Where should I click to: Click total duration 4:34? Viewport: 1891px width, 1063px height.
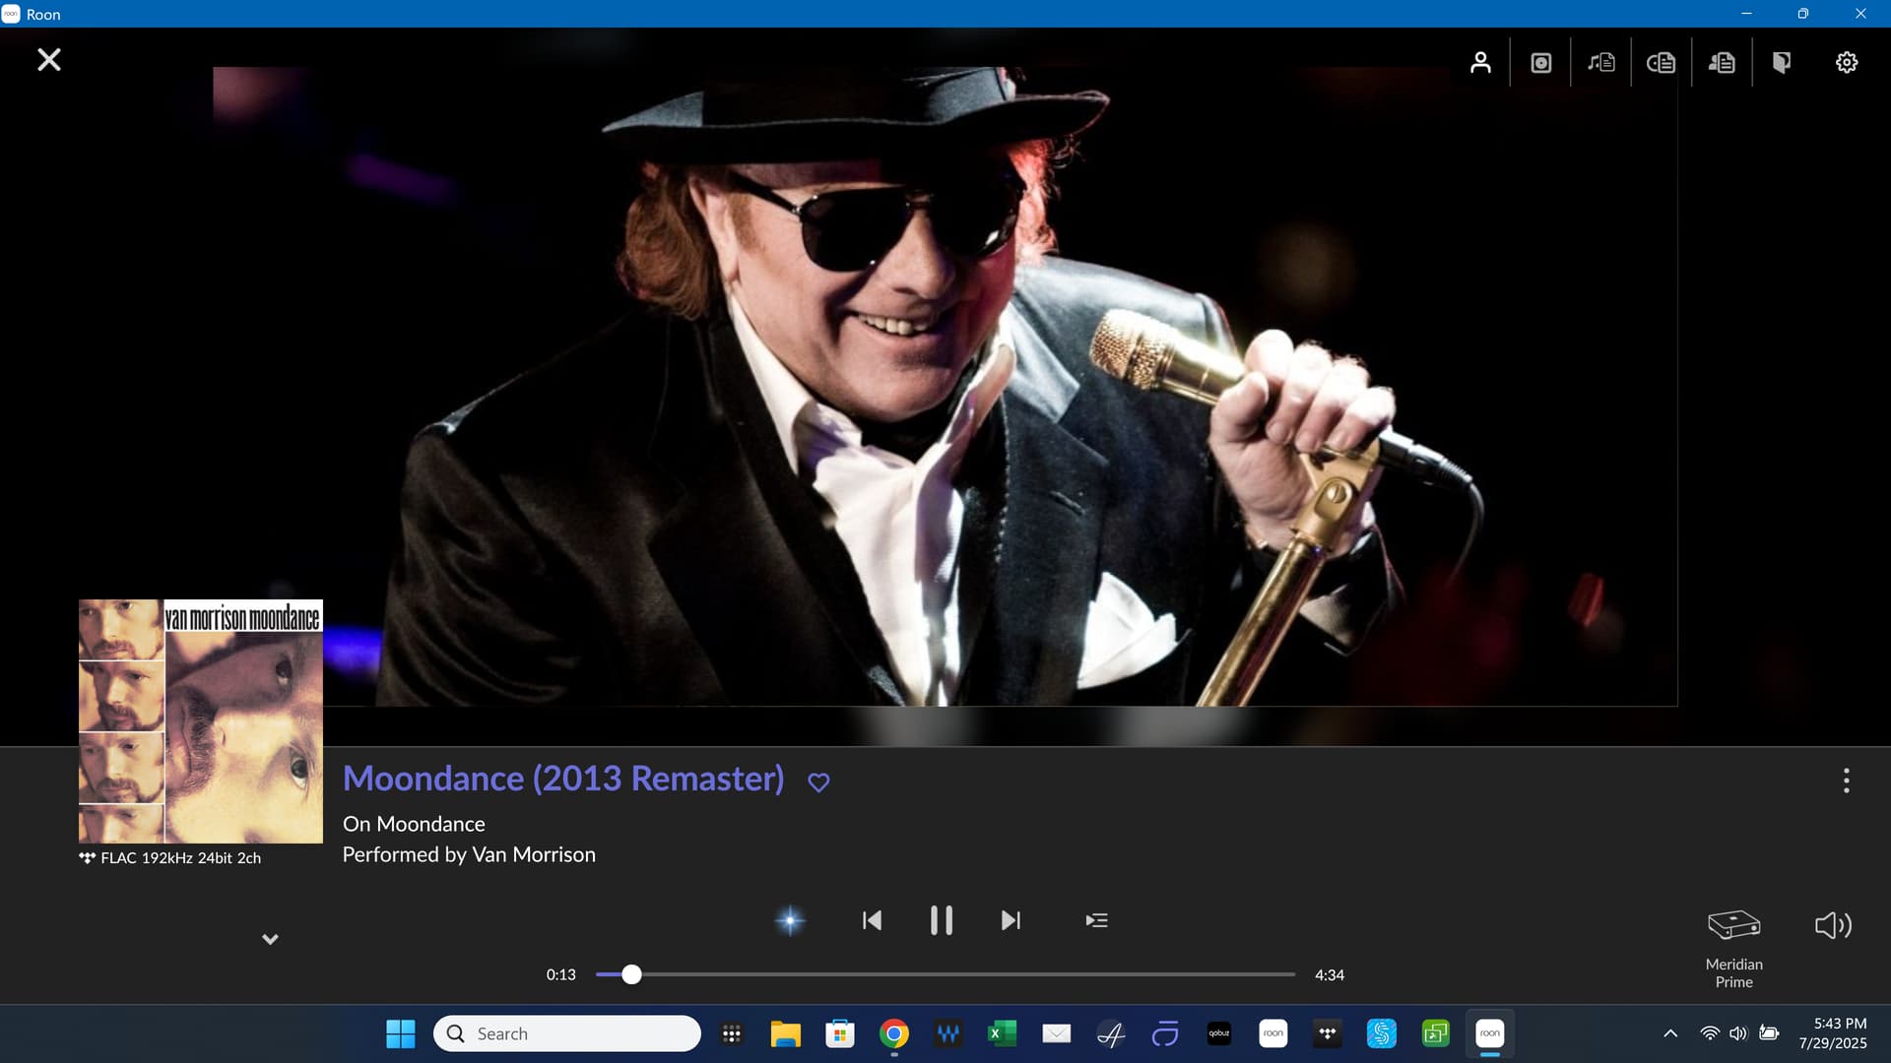click(x=1330, y=974)
